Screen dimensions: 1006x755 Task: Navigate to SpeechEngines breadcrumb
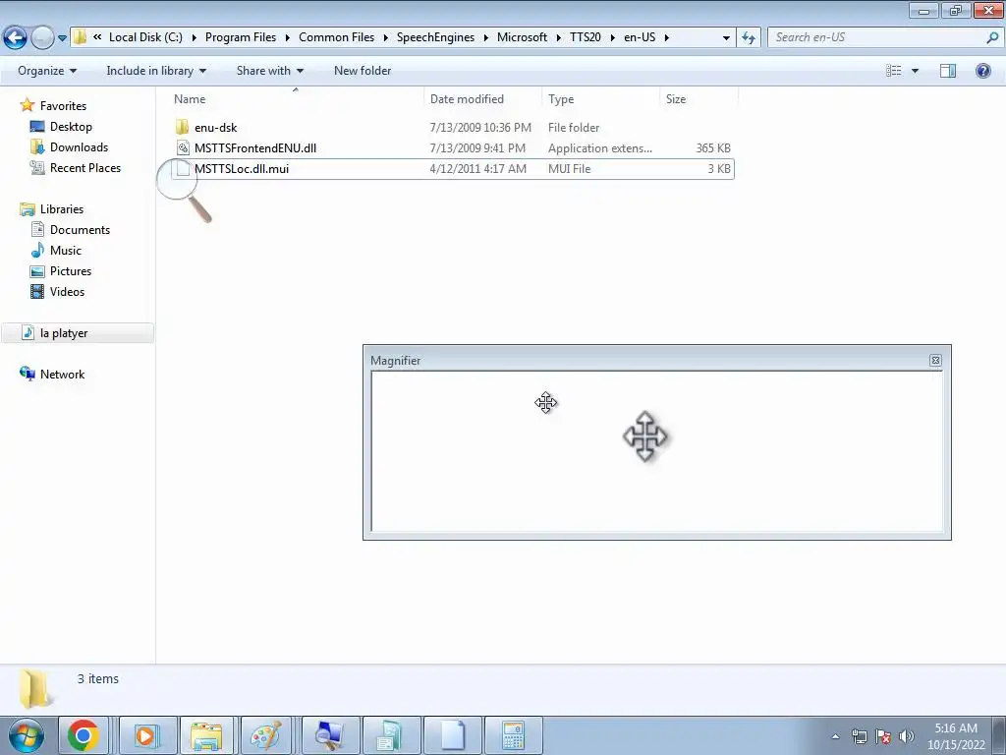pyautogui.click(x=435, y=37)
